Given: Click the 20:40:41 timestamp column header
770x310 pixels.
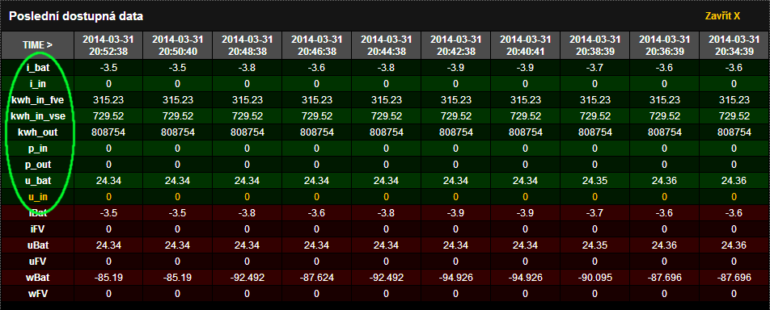Looking at the screenshot, I should pos(526,44).
